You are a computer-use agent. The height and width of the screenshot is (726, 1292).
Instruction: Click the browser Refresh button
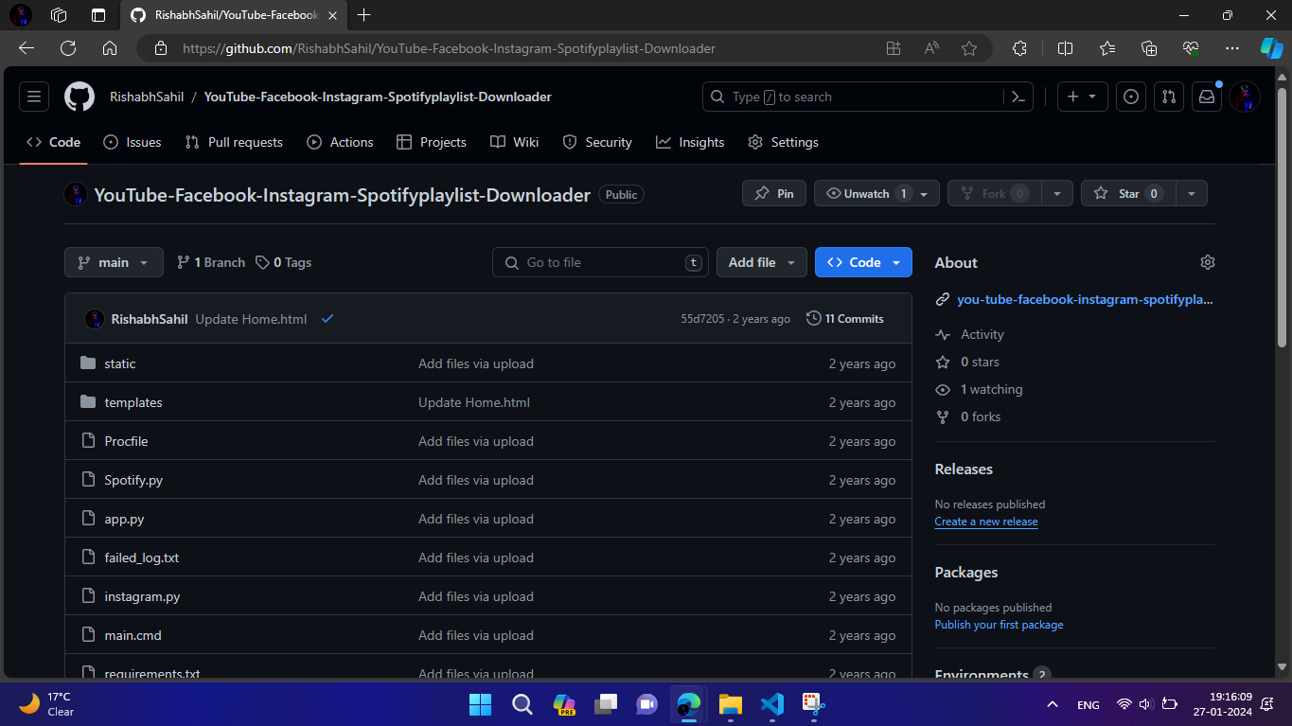(x=68, y=48)
